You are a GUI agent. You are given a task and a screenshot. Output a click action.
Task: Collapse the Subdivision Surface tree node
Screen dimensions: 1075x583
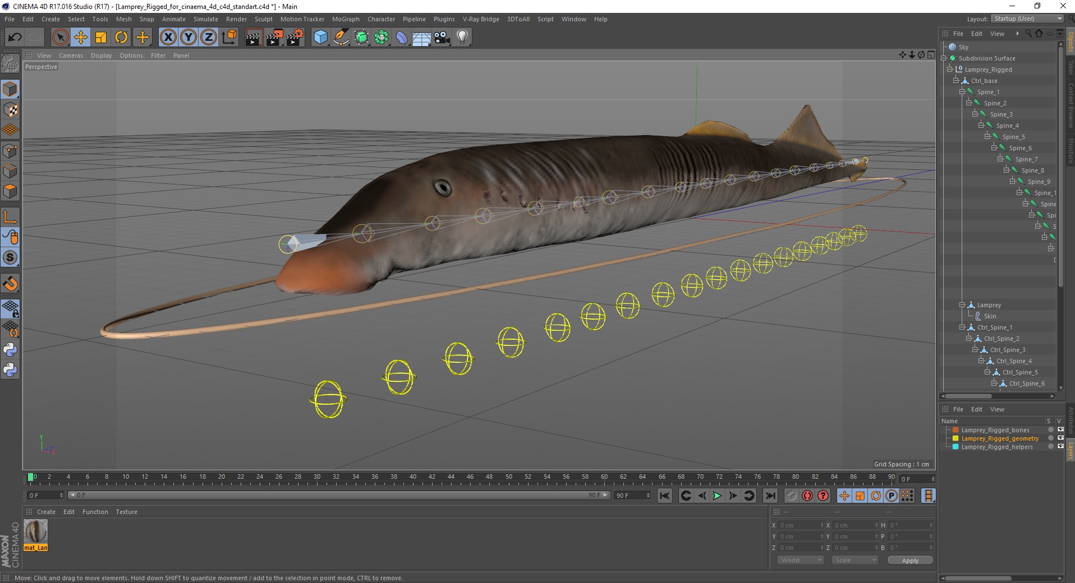[944, 58]
